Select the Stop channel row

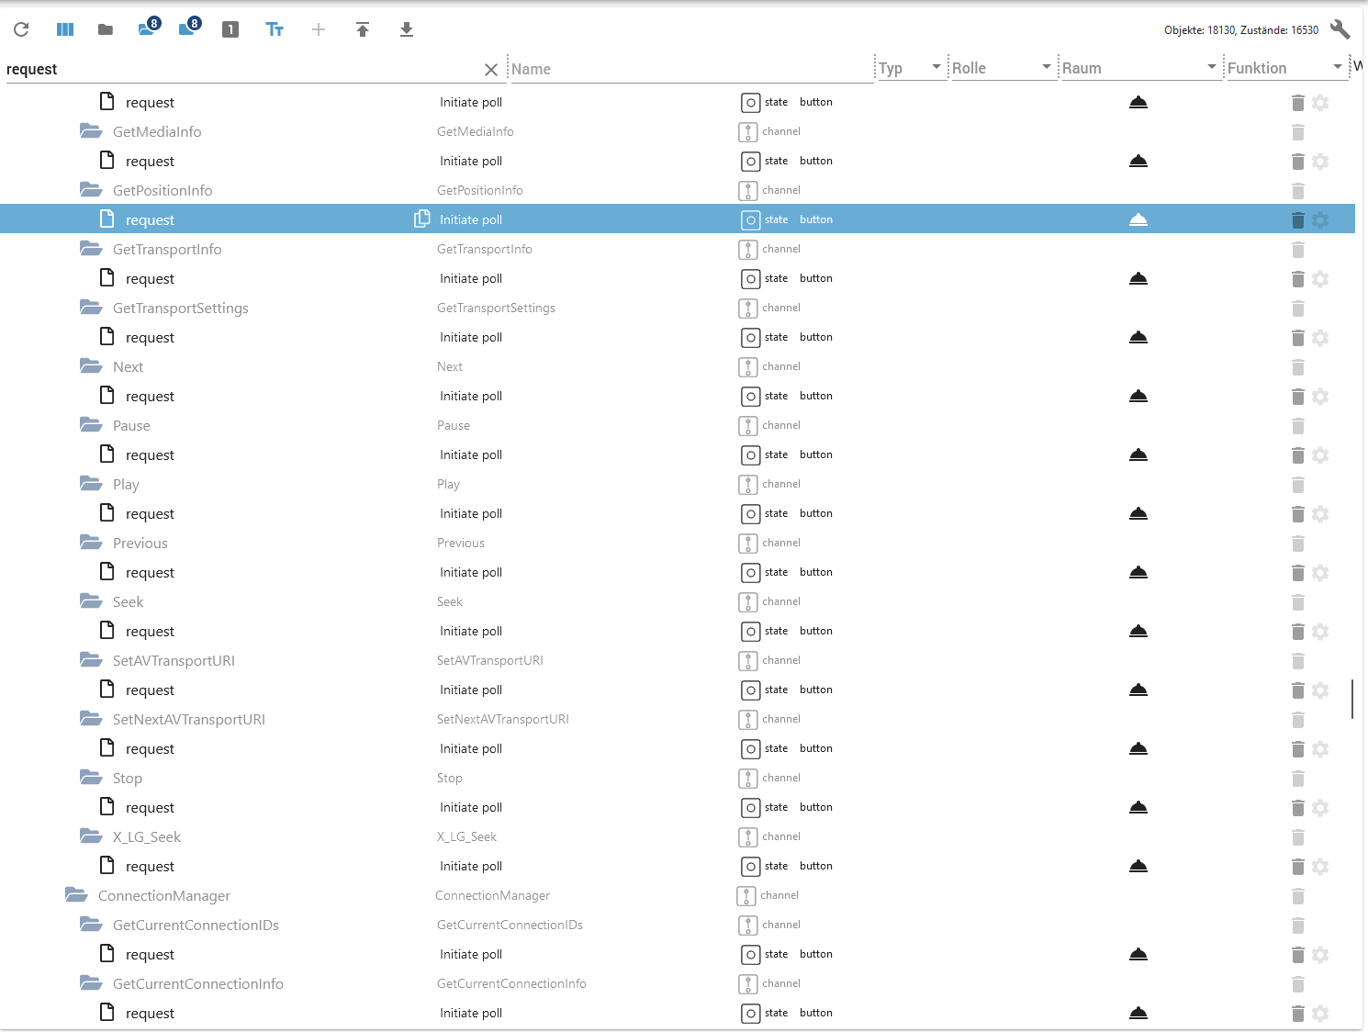(x=678, y=778)
